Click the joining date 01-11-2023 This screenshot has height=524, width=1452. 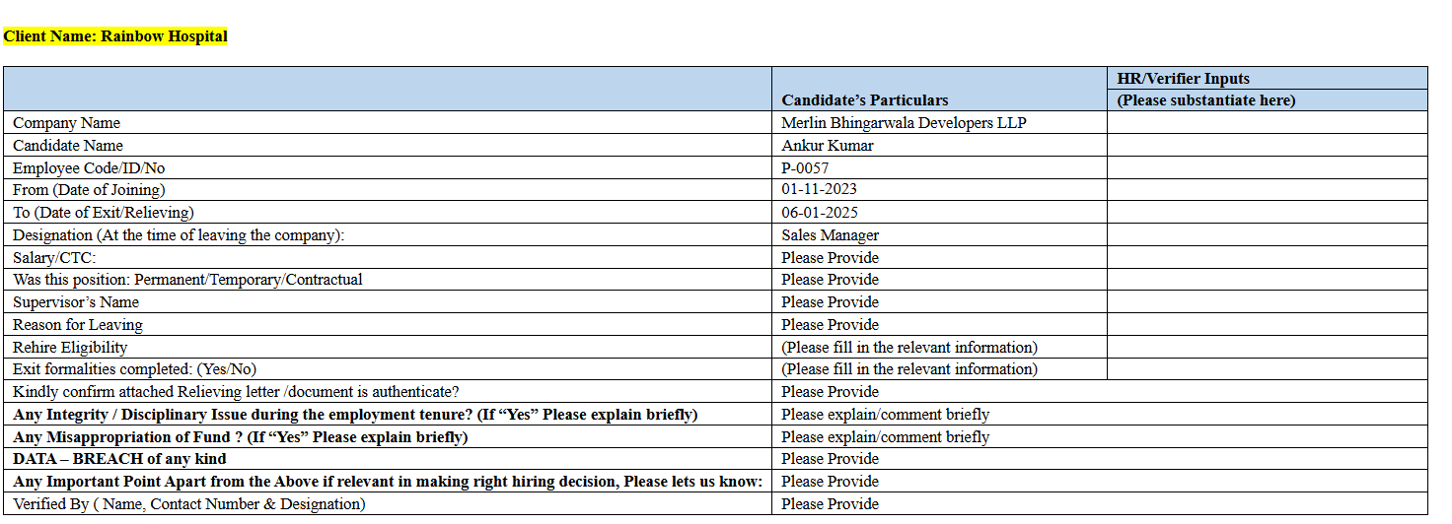[x=819, y=190]
